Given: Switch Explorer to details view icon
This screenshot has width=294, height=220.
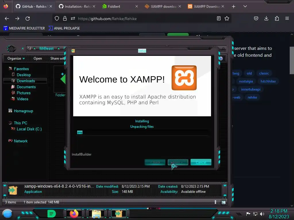Looking at the screenshot, I should tap(215, 202).
